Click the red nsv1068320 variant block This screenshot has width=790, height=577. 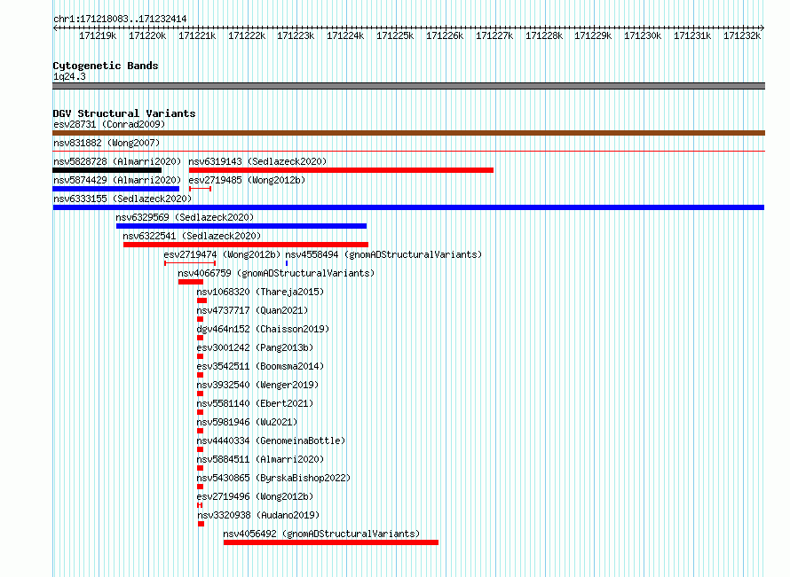click(x=202, y=300)
